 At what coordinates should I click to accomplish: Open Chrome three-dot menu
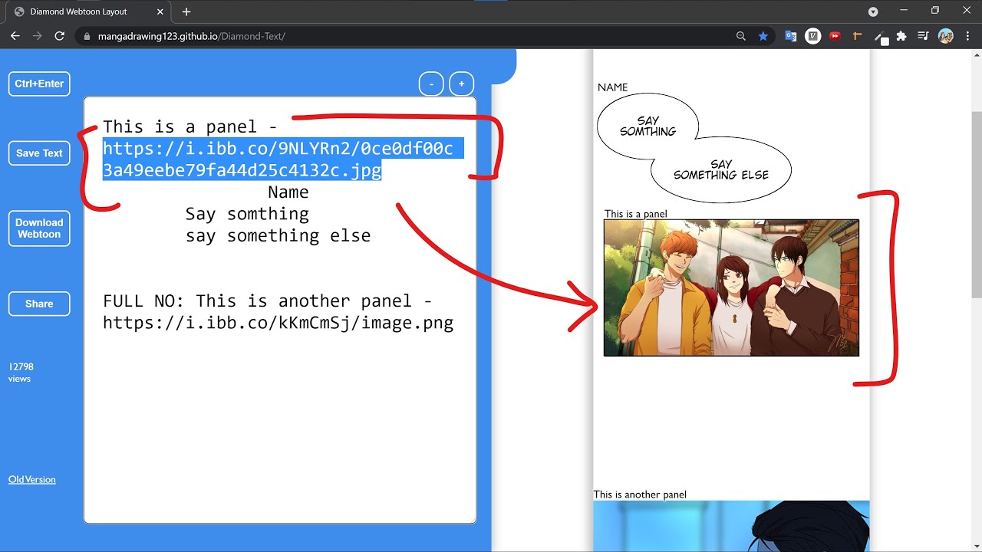tap(968, 36)
